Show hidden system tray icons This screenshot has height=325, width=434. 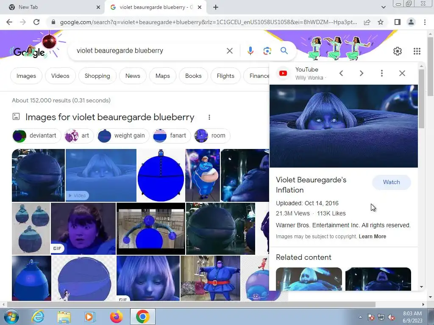[360, 317]
